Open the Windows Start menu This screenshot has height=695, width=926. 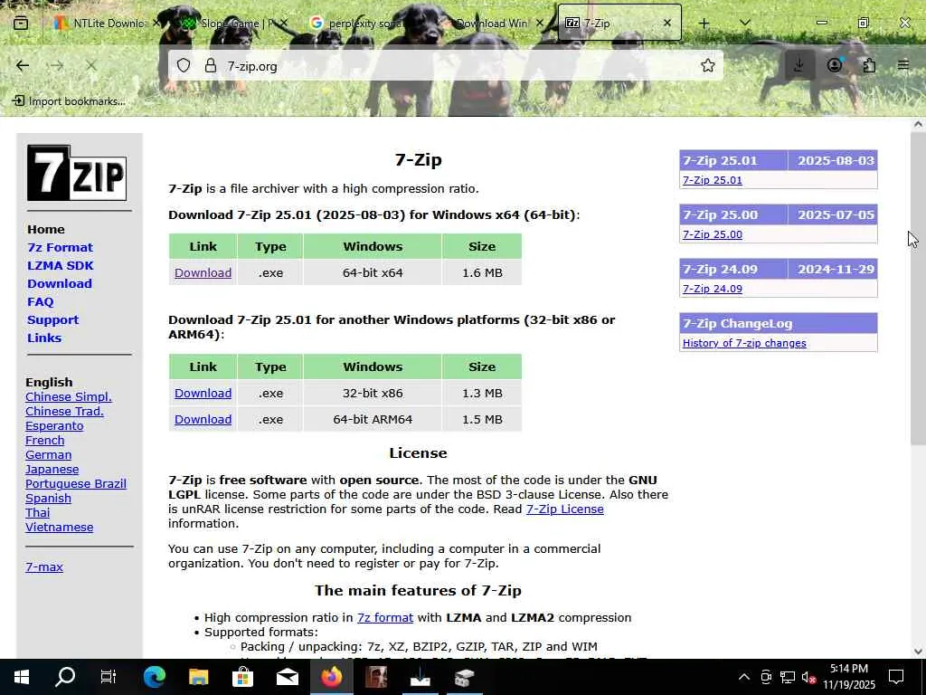pos(22,677)
